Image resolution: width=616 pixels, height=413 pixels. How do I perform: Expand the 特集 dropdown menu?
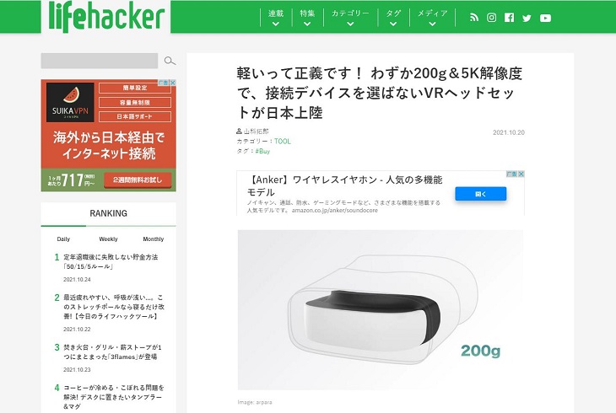point(307,18)
